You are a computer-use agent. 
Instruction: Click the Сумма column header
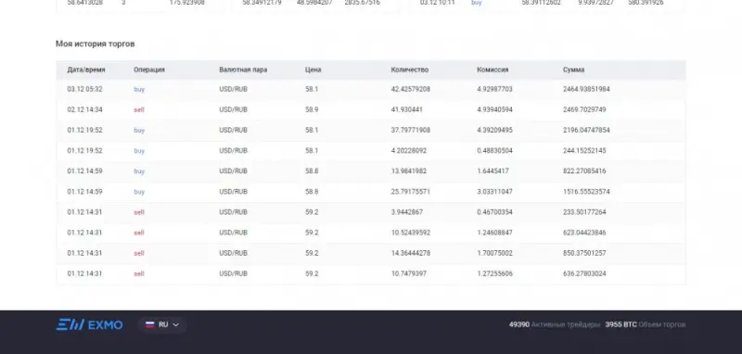click(x=573, y=70)
